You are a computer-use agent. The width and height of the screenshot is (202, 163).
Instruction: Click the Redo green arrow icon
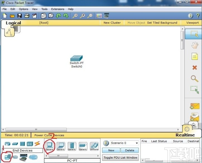tap(66, 16)
